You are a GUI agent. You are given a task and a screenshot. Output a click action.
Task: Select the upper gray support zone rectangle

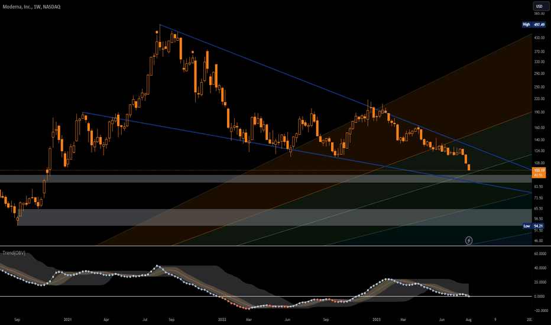[x=265, y=179]
